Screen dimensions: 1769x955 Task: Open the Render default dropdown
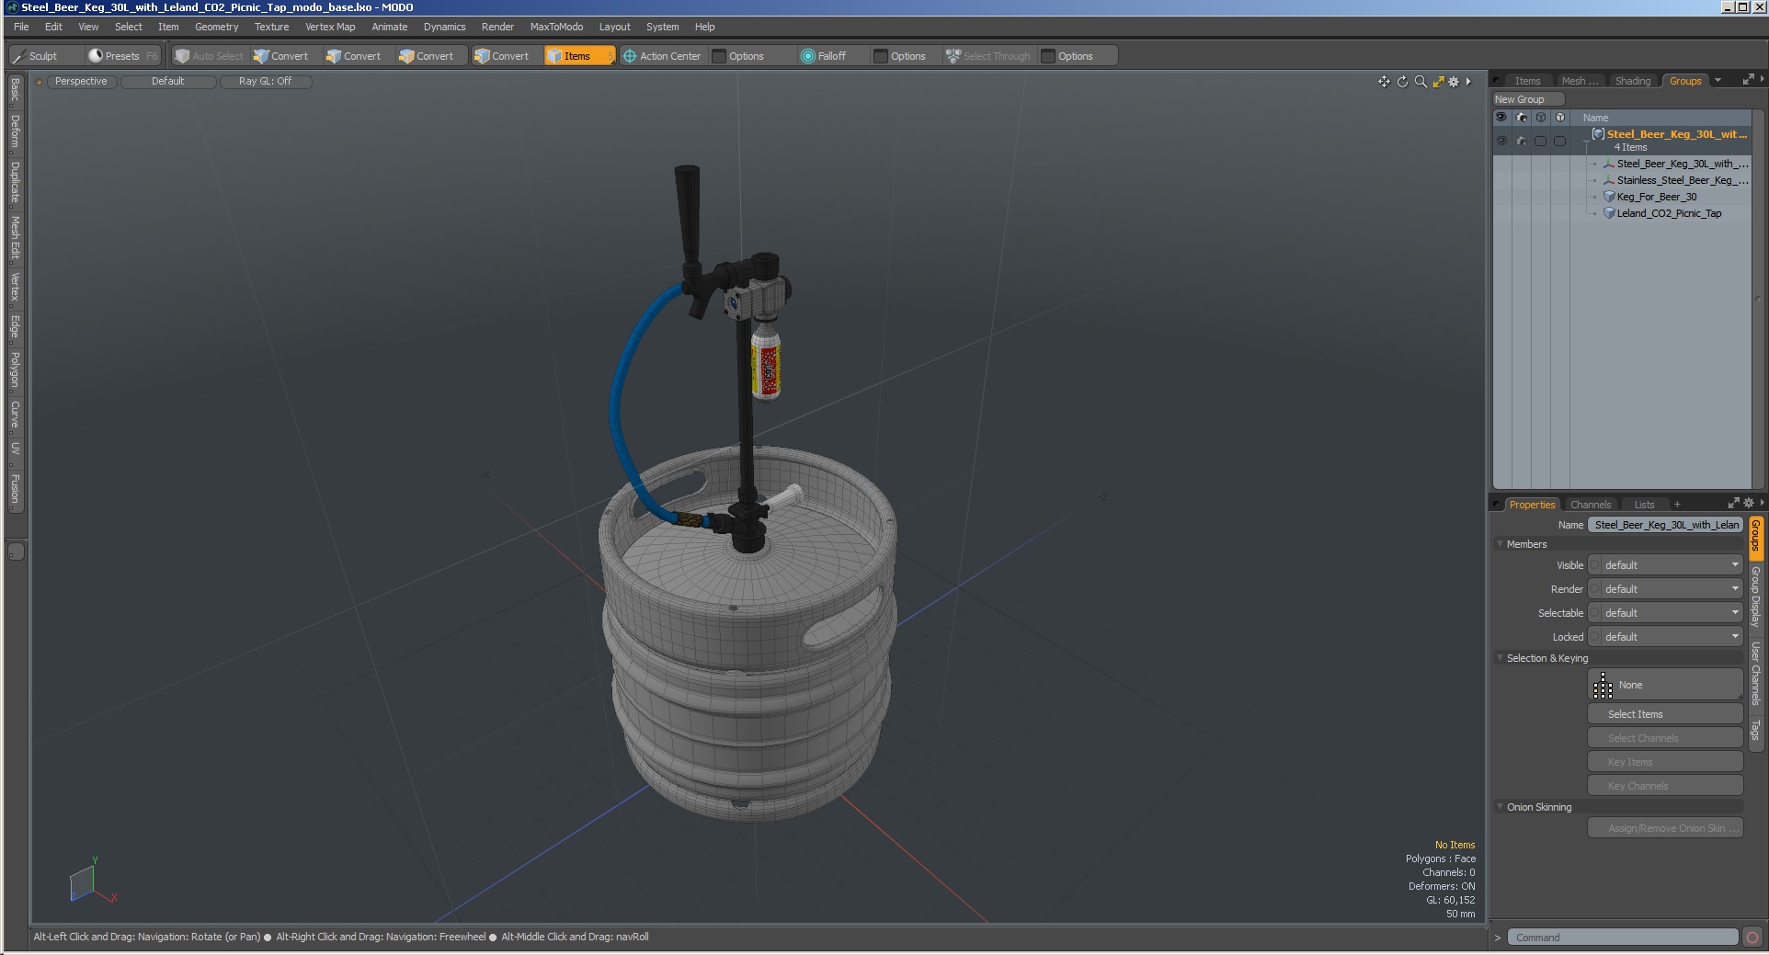[1672, 589]
